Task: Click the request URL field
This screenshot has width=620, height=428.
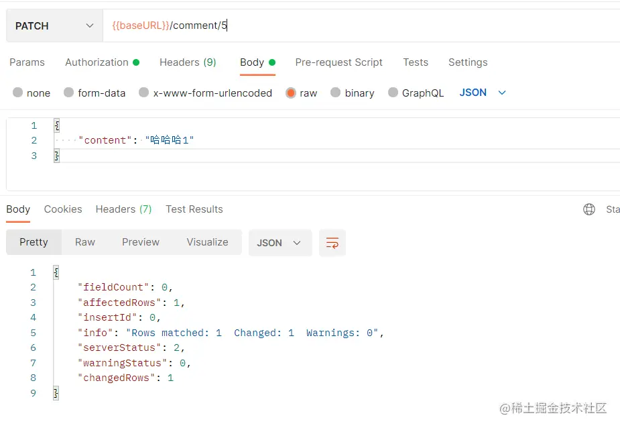Action: pyautogui.click(x=361, y=25)
